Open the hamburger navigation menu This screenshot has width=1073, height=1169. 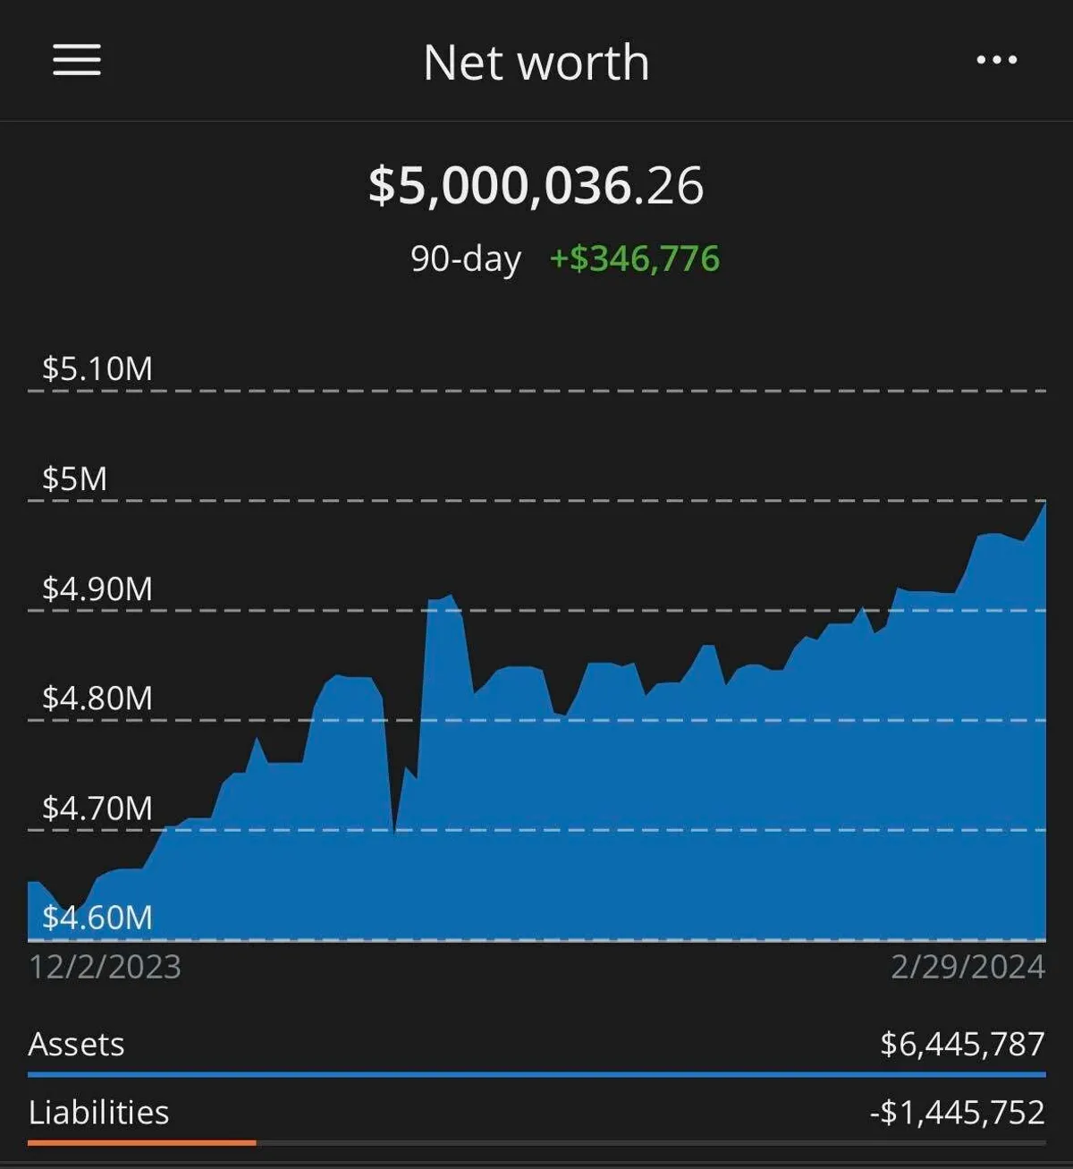point(77,61)
